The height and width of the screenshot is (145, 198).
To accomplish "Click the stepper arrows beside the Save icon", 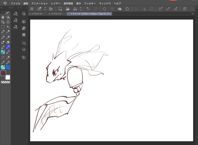I will (81, 9).
